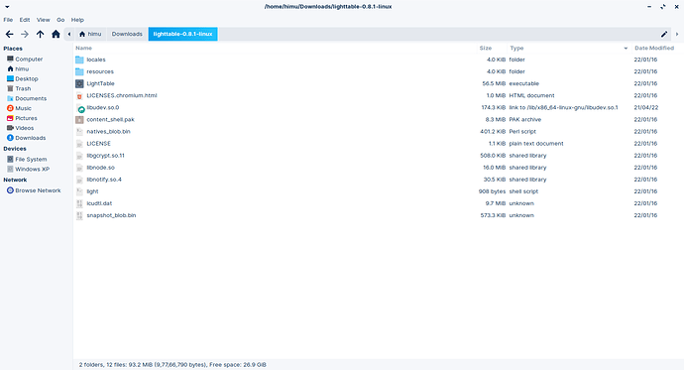Click 21/04/22 date cell

(646, 108)
